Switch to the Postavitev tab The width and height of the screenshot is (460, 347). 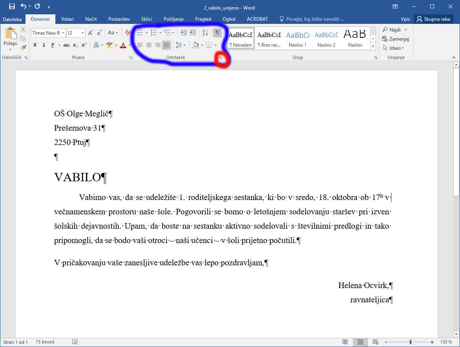tap(119, 19)
